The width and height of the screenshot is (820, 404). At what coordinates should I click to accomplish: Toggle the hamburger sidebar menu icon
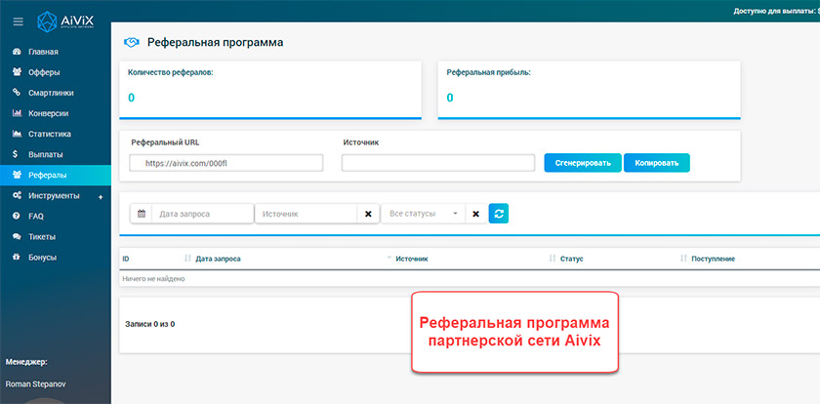19,21
